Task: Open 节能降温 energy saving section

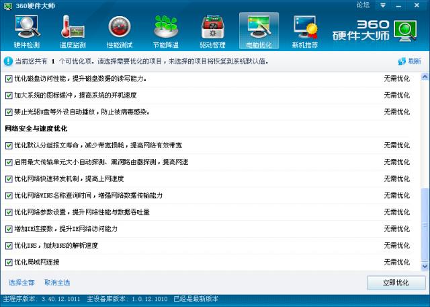Action: click(x=166, y=32)
